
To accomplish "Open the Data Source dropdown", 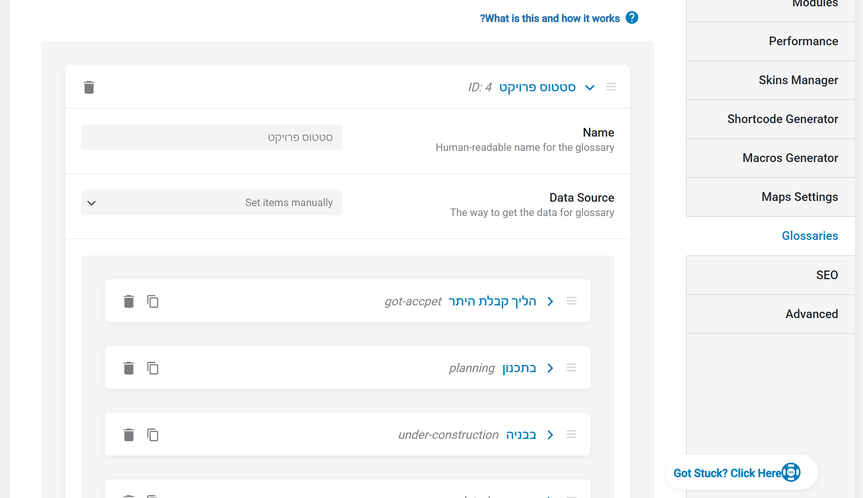I will click(x=212, y=203).
